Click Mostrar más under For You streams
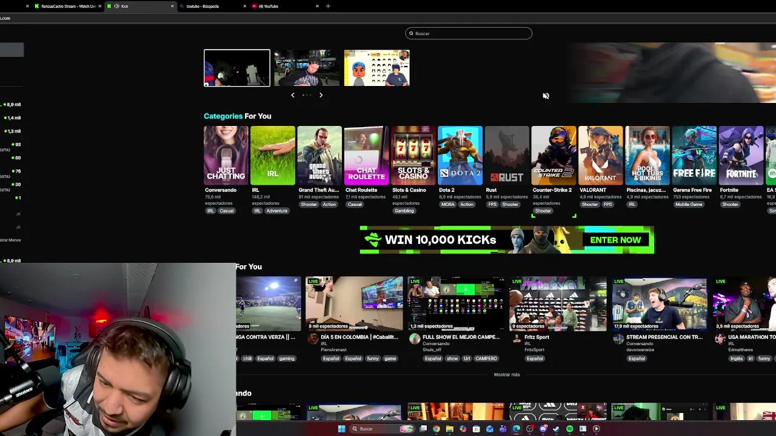 click(507, 375)
